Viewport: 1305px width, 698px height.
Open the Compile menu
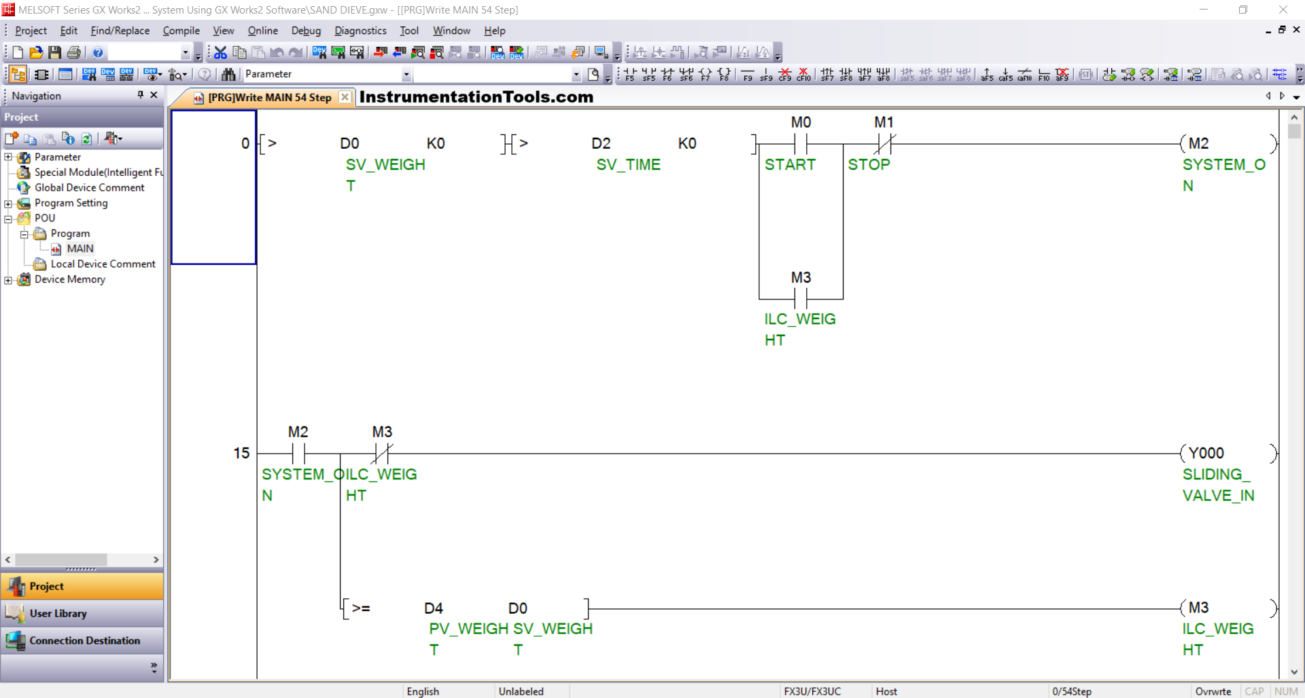181,31
